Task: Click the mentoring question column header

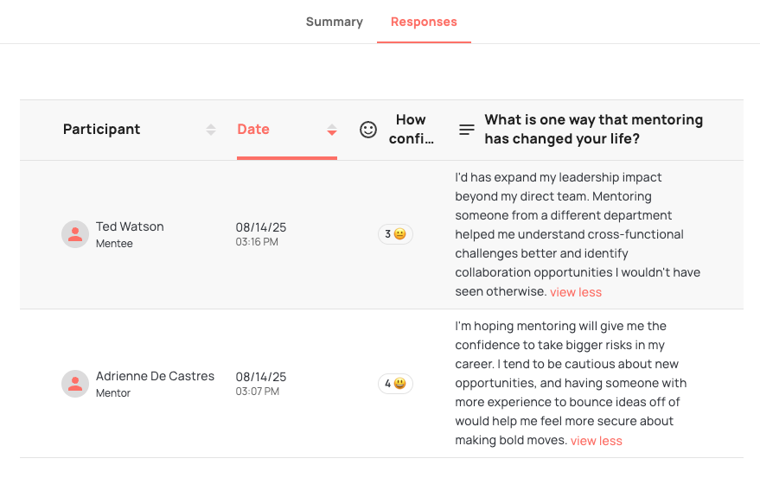Action: pyautogui.click(x=593, y=130)
